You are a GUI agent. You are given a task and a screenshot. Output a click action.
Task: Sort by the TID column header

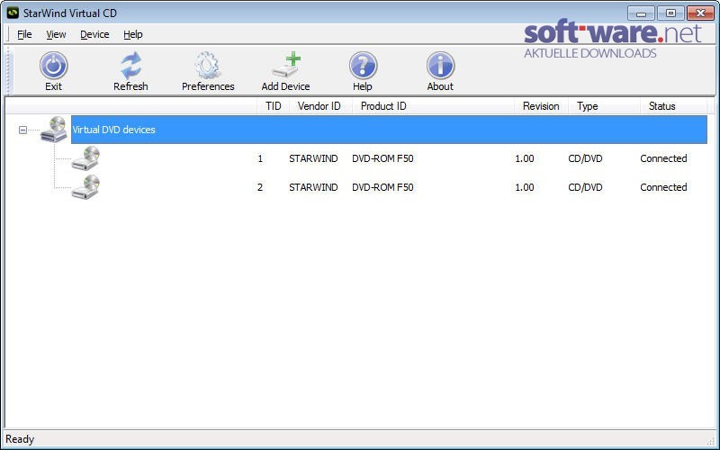pos(274,106)
